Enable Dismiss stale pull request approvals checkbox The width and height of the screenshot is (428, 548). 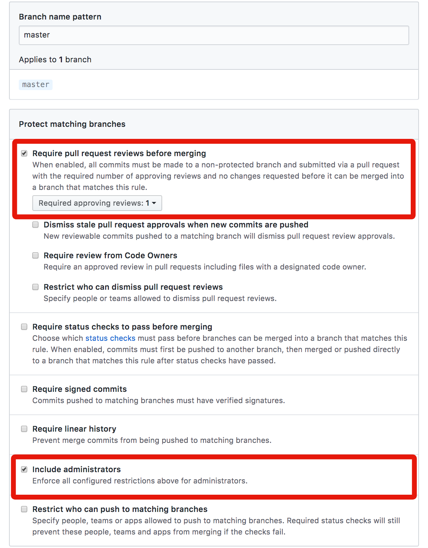[36, 225]
